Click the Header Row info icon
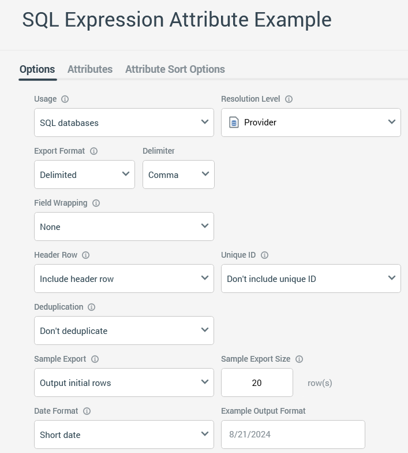This screenshot has width=408, height=453. point(85,255)
